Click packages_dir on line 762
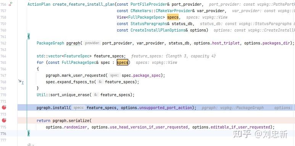Image resolution: width=295 pixels, height=146 pixels. click(x=276, y=43)
